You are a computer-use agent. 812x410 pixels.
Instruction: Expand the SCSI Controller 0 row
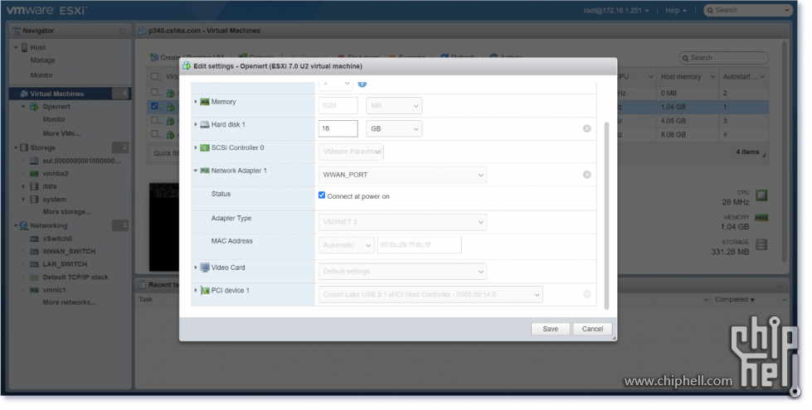[x=196, y=148]
